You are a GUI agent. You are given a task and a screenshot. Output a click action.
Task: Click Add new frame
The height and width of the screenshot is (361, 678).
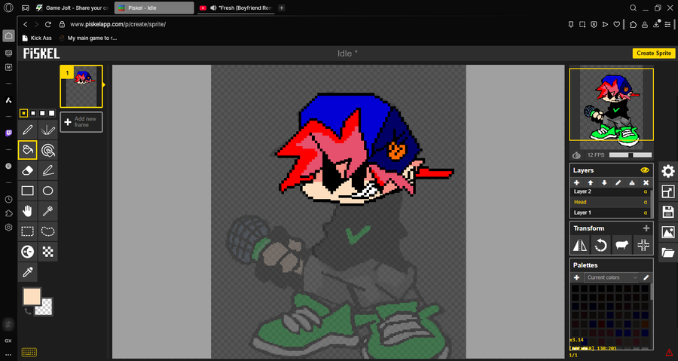[x=81, y=122]
